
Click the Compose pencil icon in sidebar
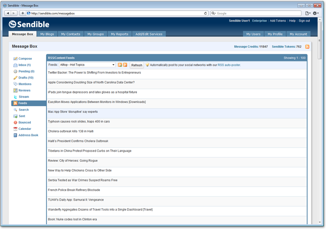coord(15,59)
